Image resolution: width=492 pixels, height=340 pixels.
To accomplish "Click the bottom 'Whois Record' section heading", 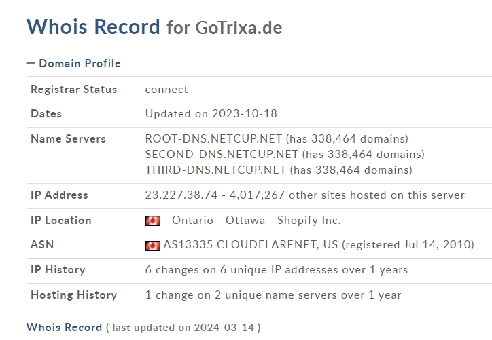I will (x=65, y=328).
